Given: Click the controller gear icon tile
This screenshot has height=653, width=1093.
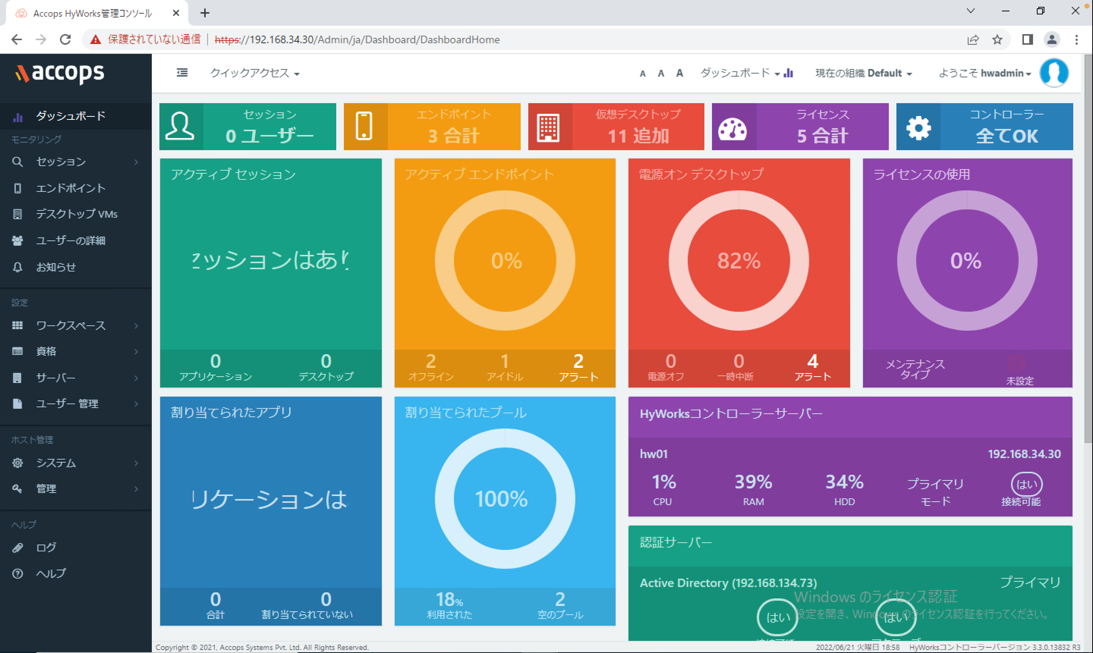Looking at the screenshot, I should pyautogui.click(x=918, y=128).
